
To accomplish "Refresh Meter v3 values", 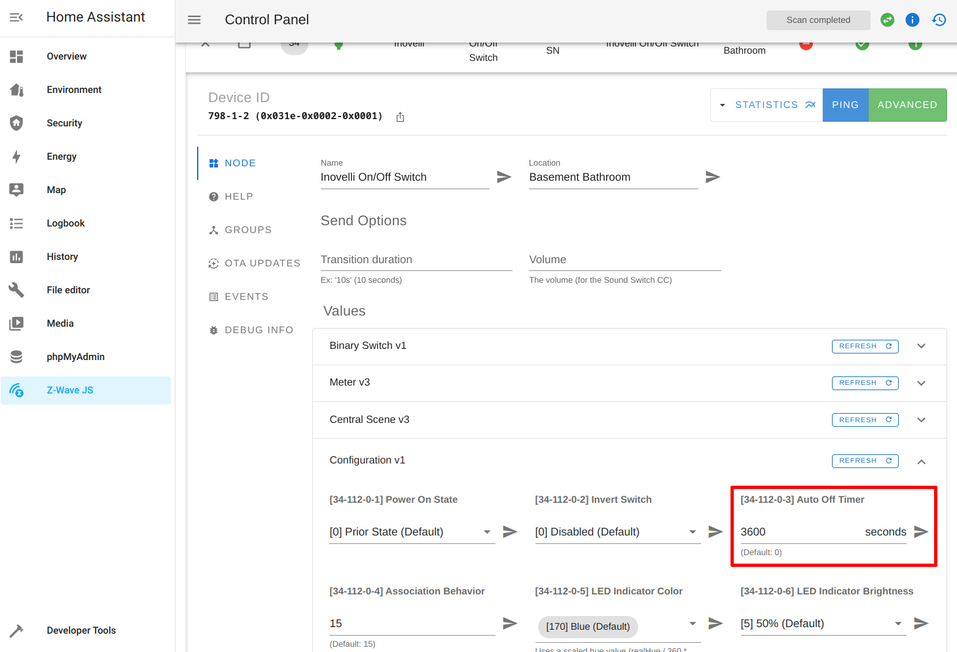I will [865, 383].
